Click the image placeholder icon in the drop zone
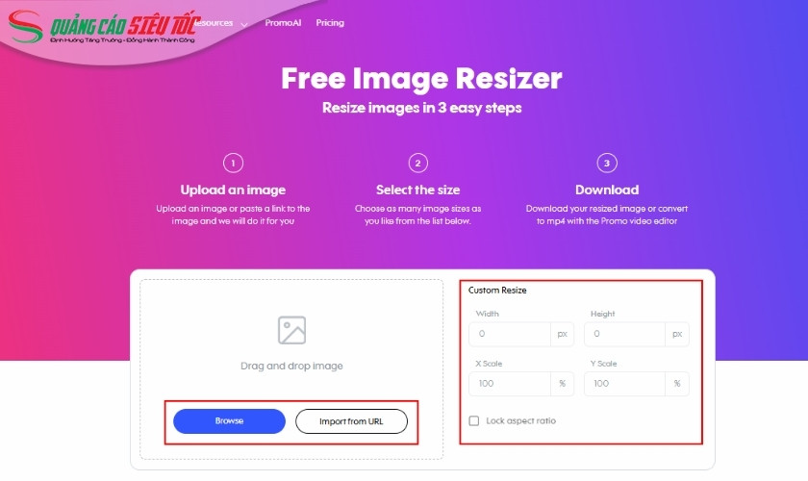 click(291, 330)
